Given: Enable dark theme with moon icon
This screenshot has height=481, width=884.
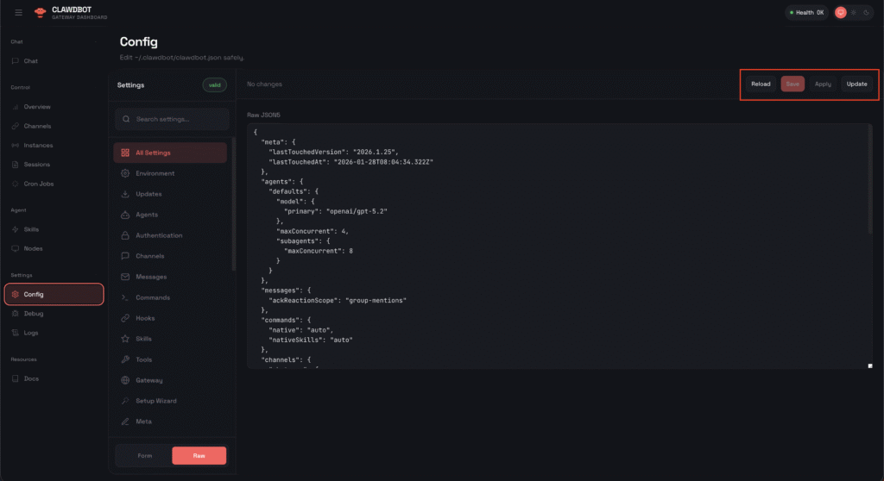Looking at the screenshot, I should point(867,13).
